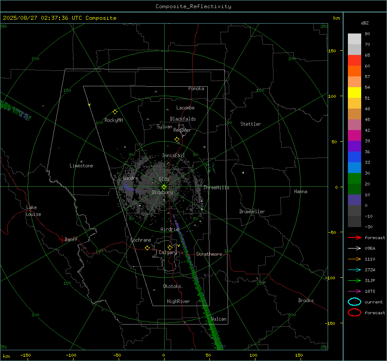Click the Vulcan city label
387x361 pixels.
click(x=219, y=319)
